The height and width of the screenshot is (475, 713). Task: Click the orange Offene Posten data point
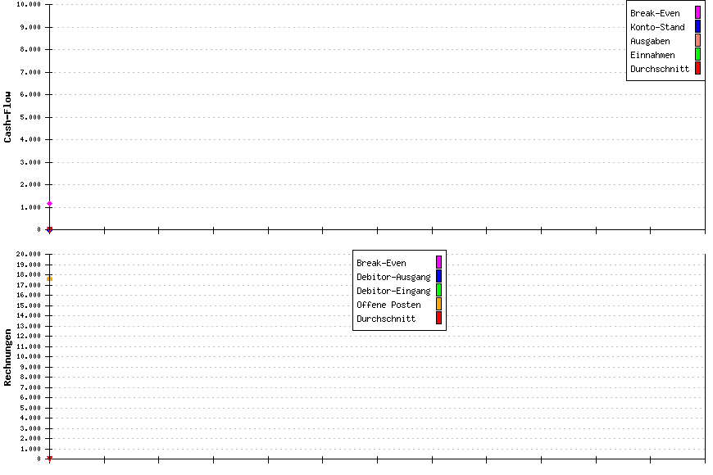49,279
